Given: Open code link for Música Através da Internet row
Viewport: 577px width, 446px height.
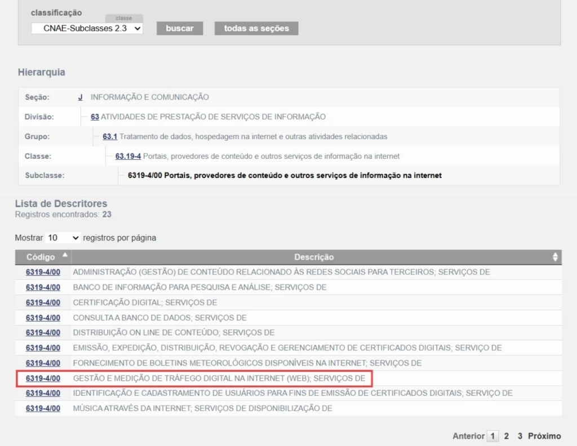Looking at the screenshot, I should [x=43, y=408].
